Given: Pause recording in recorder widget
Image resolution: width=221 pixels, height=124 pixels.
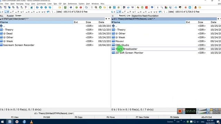Looking at the screenshot, I should click(184, 113).
